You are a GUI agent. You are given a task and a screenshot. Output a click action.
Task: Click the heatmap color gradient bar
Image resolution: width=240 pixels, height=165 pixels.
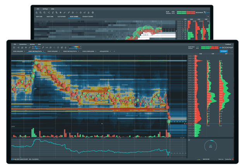point(75,47)
